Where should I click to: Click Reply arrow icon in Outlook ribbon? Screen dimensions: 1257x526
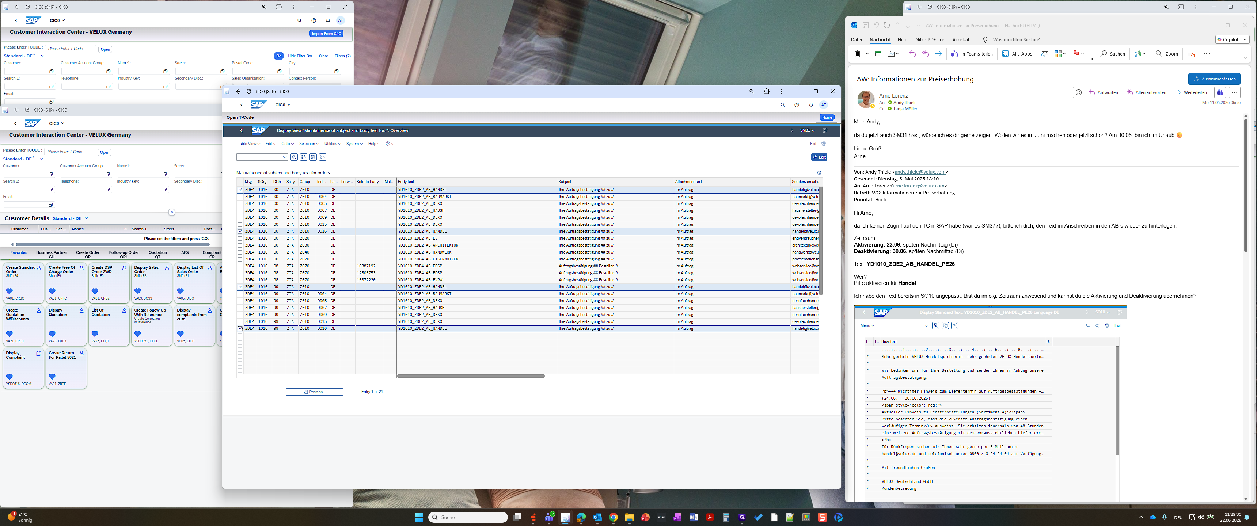pos(912,54)
